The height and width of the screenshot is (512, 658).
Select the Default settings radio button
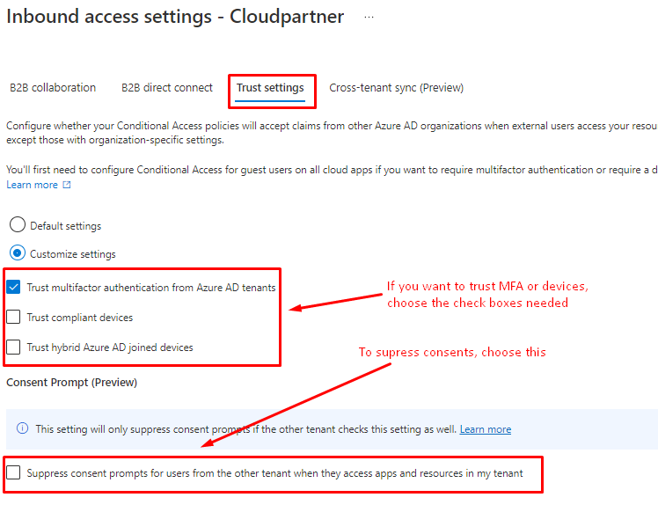[17, 225]
